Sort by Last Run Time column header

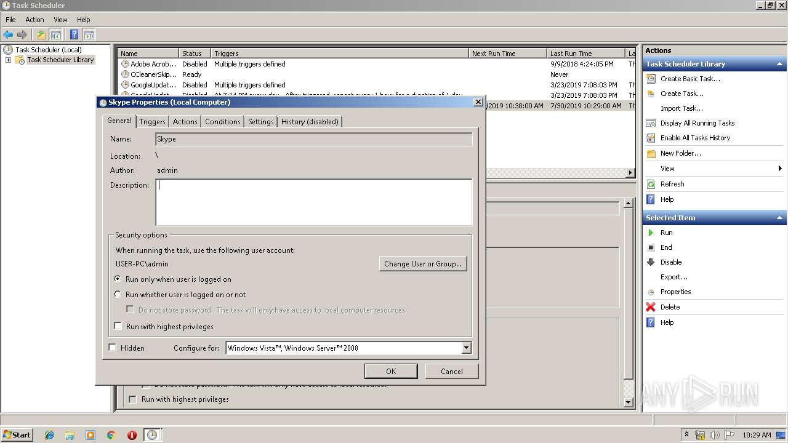click(x=585, y=54)
